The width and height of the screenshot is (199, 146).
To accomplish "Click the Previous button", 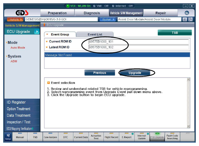I will pos(100,73).
